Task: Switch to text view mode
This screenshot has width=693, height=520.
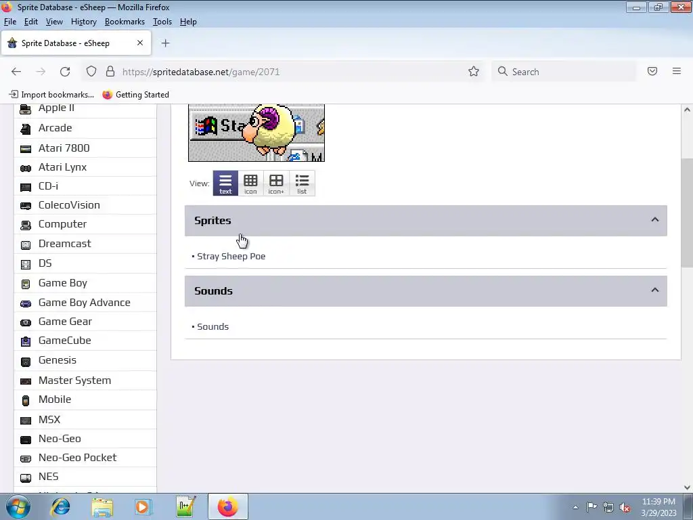Action: tap(225, 183)
